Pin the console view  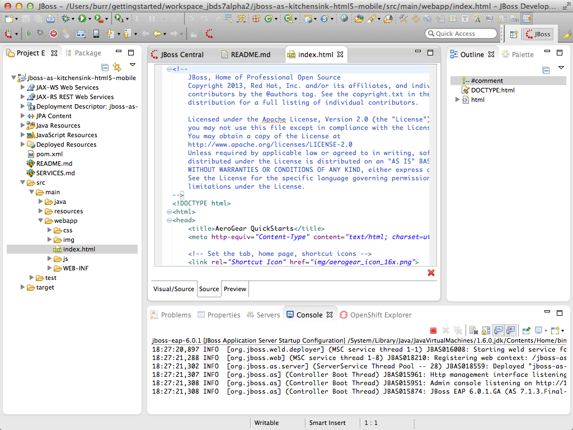526,330
